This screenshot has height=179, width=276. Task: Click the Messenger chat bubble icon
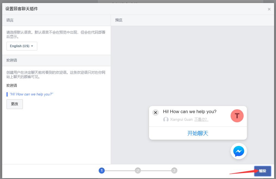pos(238,151)
